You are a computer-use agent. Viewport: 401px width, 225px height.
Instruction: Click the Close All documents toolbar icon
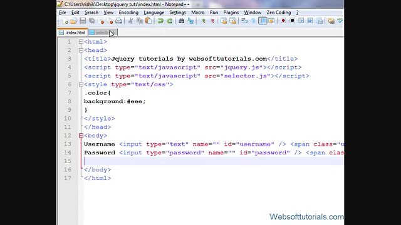coord(110,21)
